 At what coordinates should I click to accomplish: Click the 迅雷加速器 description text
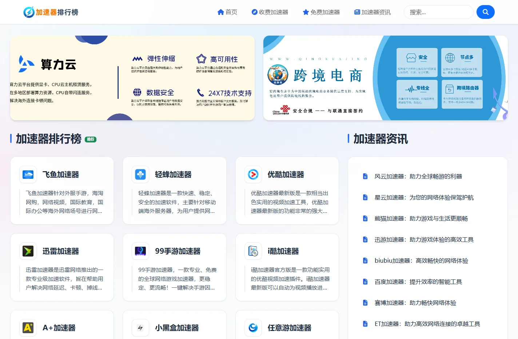[65, 279]
